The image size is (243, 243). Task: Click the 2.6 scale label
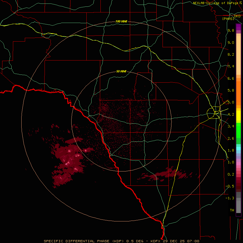tap(231, 139)
